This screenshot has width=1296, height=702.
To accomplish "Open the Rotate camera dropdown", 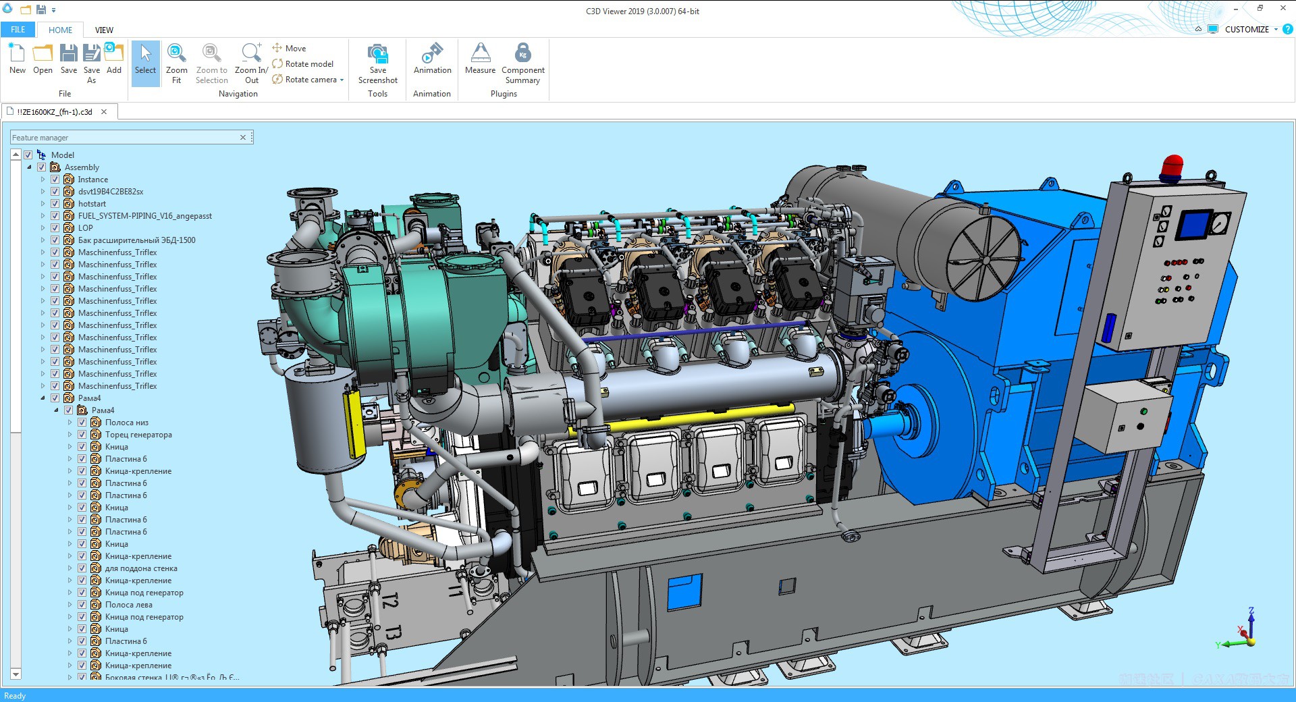I will point(342,79).
